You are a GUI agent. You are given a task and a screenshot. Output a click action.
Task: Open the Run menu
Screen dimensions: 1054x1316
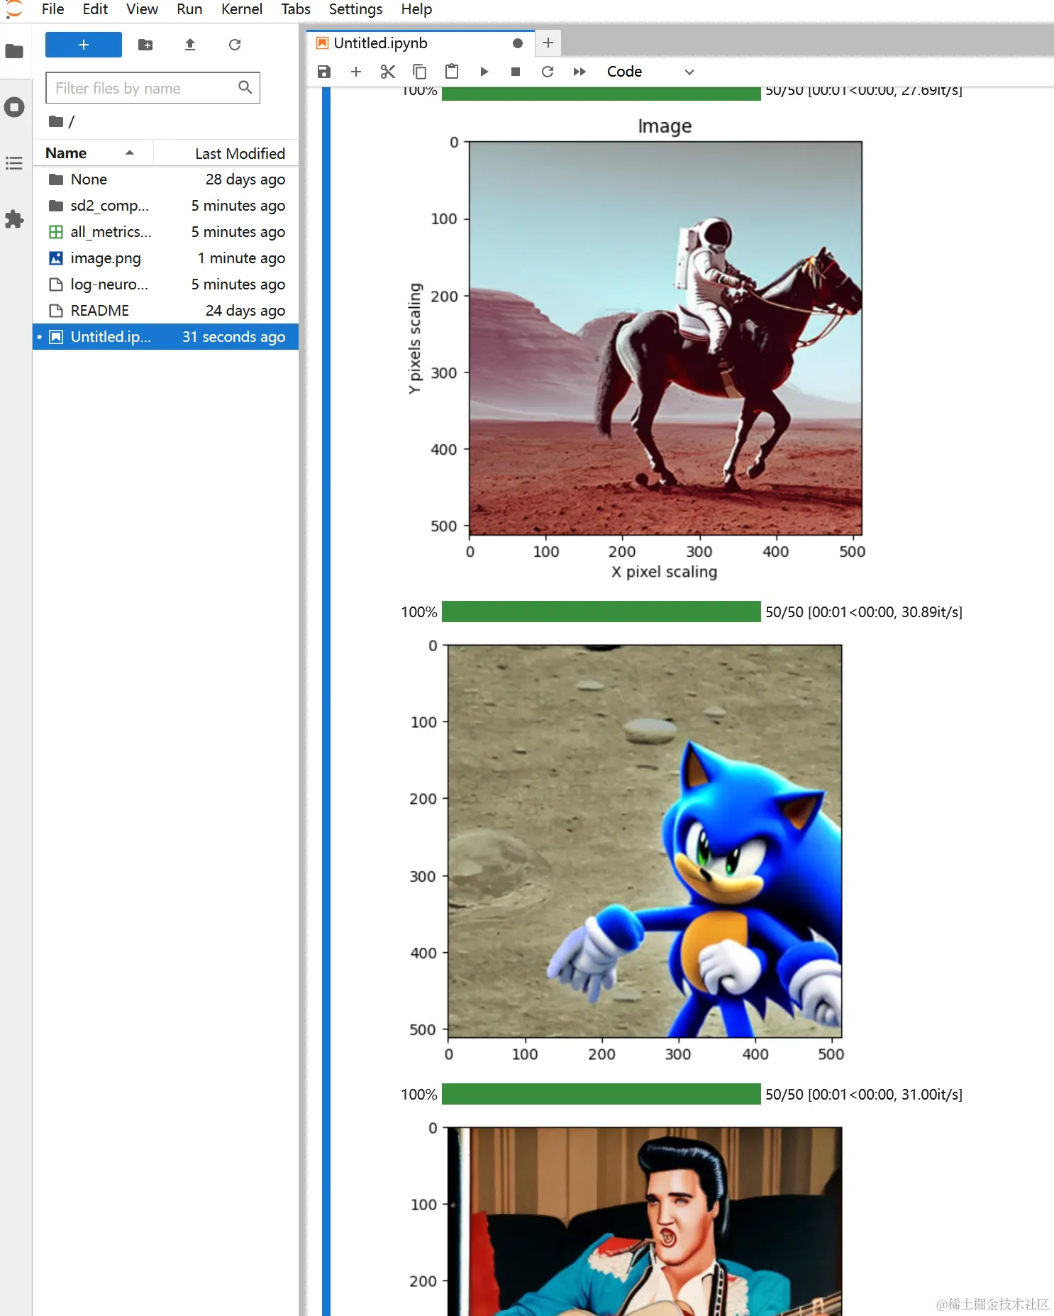click(189, 9)
